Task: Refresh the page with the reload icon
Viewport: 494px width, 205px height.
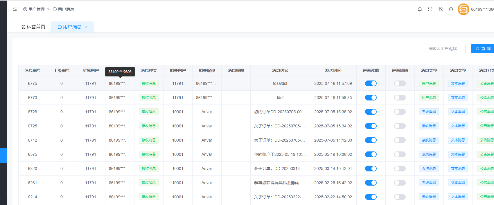Action: point(451,9)
